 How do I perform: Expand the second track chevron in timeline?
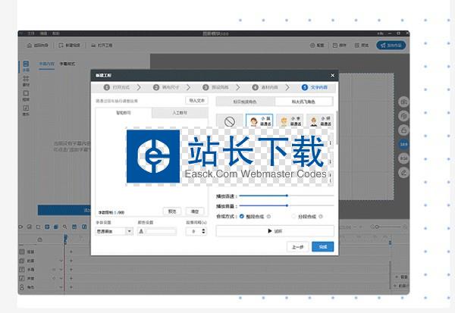[61, 261]
